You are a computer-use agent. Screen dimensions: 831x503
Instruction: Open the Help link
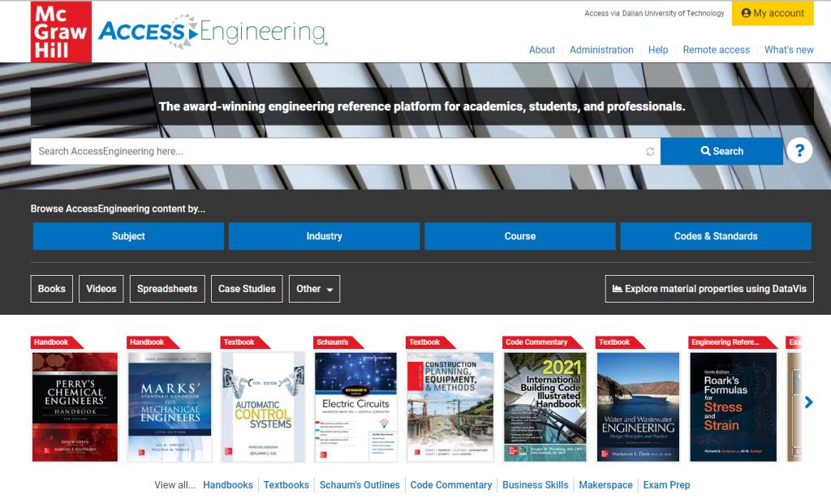click(x=658, y=49)
